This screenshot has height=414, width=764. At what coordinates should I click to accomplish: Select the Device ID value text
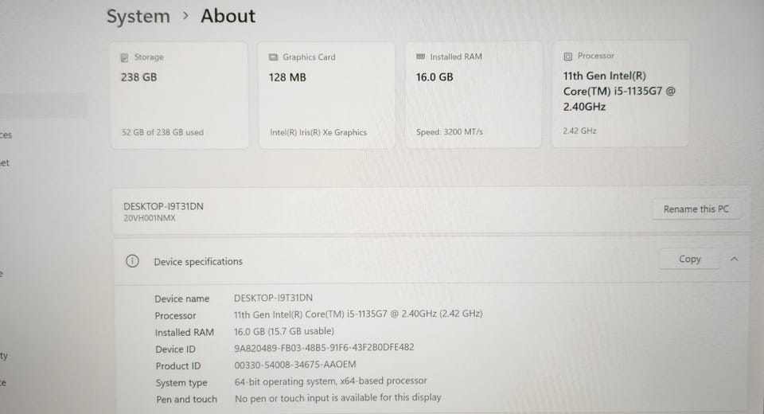pos(324,347)
